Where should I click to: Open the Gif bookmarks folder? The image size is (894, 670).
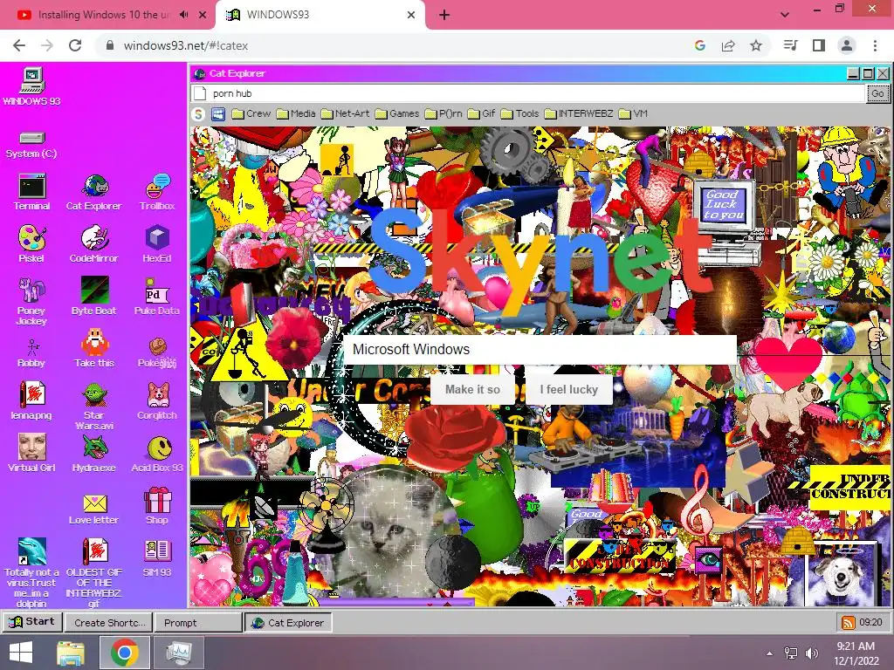[482, 114]
